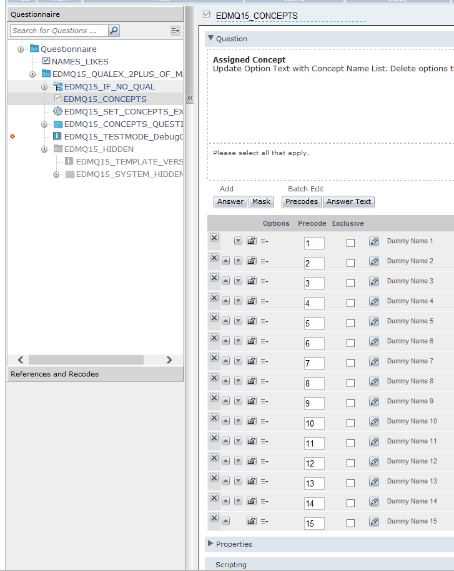Toggle the lock icon for Dummy Name 3
This screenshot has height=571, width=454.
252,281
